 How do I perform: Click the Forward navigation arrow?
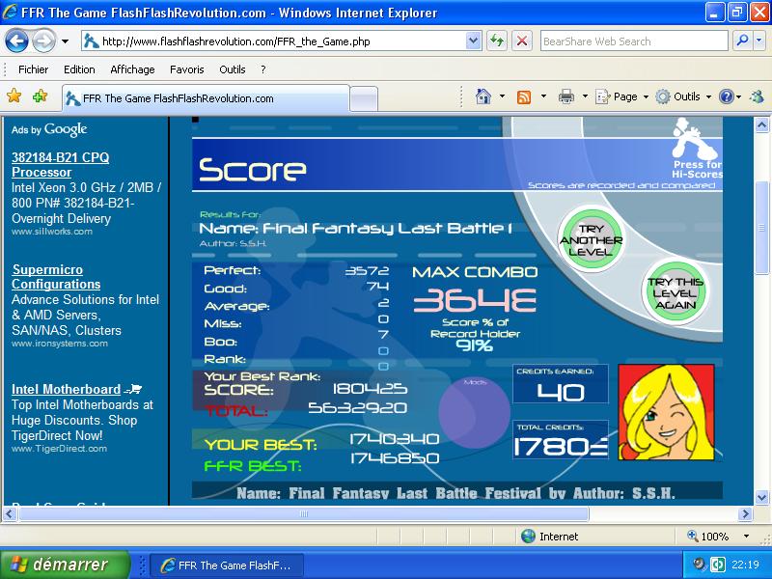coord(43,41)
